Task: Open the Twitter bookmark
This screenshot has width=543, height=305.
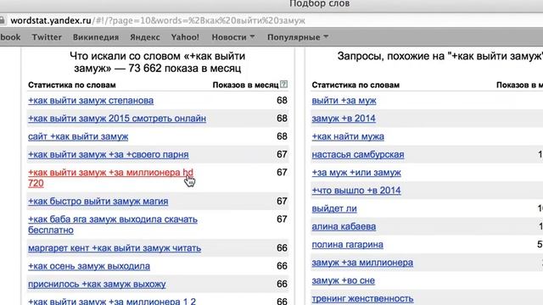Action: pos(47,37)
